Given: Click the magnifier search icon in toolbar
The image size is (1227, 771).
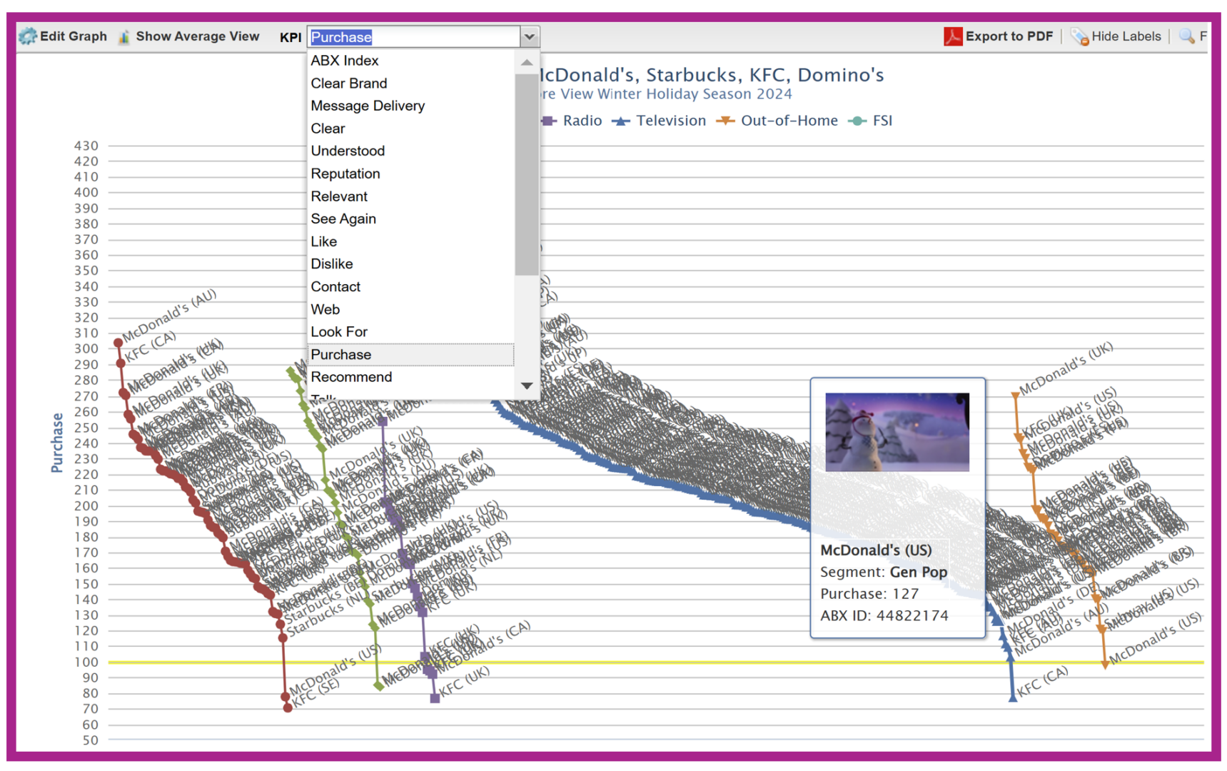Looking at the screenshot, I should (1186, 36).
